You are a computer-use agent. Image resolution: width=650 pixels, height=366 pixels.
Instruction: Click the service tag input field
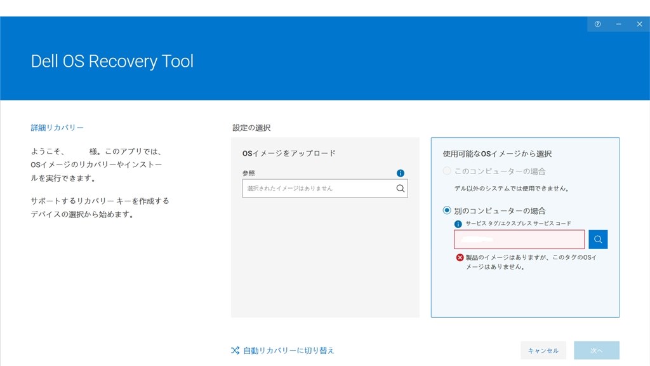point(519,240)
